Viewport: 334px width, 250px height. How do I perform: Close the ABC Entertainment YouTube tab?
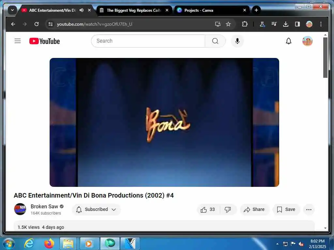pos(89,10)
